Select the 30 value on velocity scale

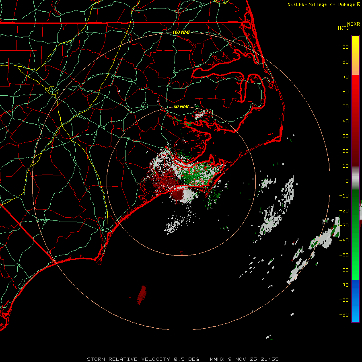coord(346,136)
